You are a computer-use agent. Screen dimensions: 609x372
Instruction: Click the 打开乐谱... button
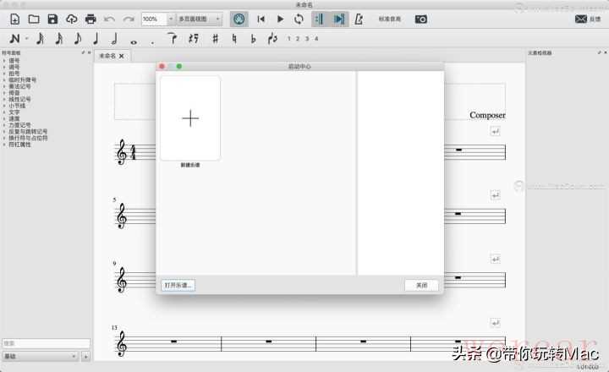coord(178,285)
